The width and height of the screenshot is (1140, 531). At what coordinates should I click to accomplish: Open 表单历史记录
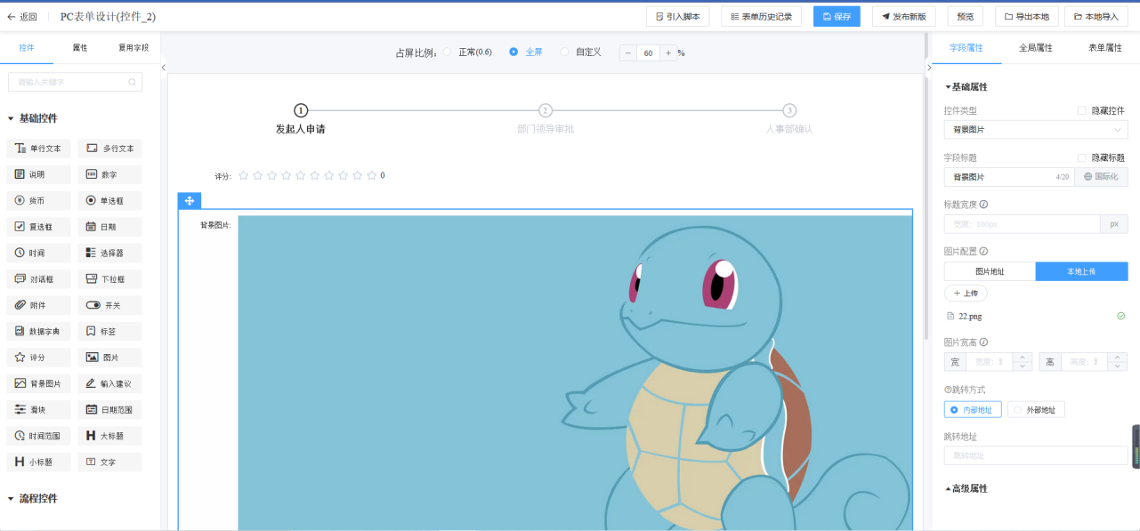[761, 16]
